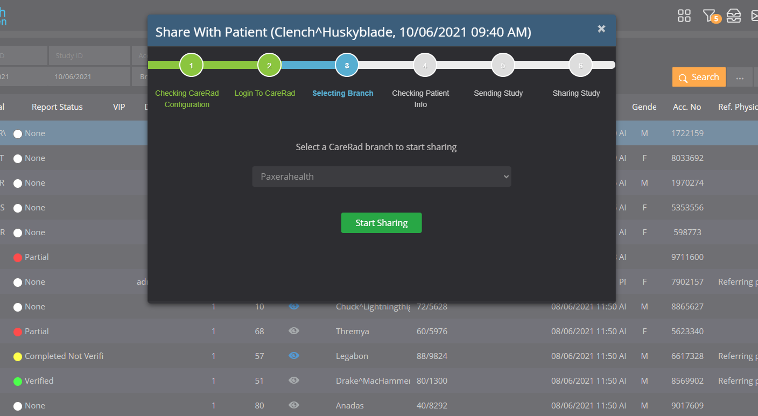Viewport: 758px width, 416px height.
Task: Expand the more options "..." button beside Search
Action: (740, 77)
